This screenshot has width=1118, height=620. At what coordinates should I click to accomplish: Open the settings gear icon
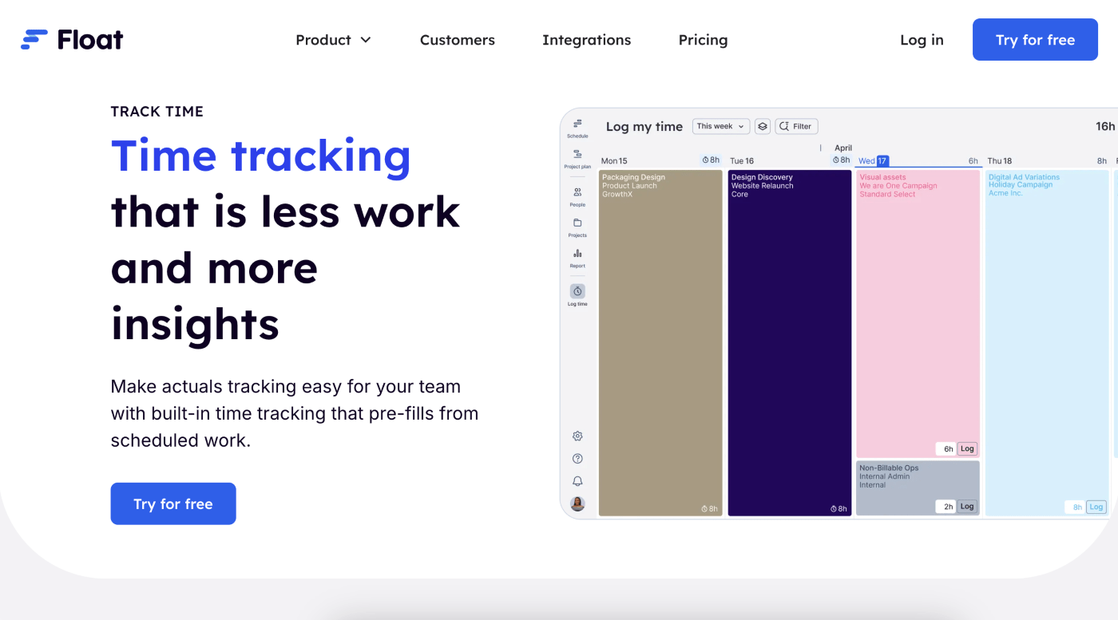click(577, 436)
